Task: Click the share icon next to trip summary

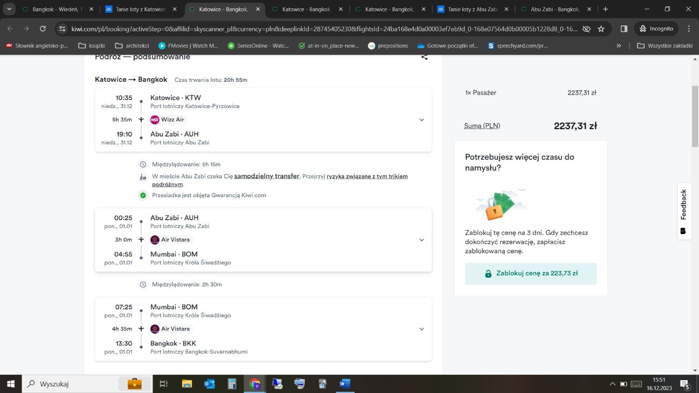Action: click(424, 57)
